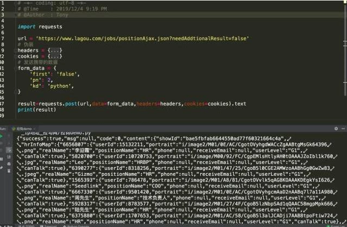The image size is (347, 227).
Task: Click "positionName":"HRBP" in the output
Action: [120, 162]
